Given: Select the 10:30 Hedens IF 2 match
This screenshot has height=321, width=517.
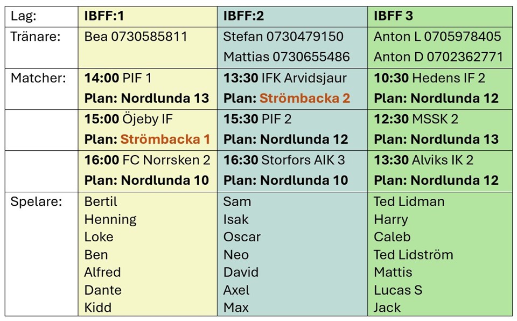Looking at the screenshot, I should click(x=429, y=78).
